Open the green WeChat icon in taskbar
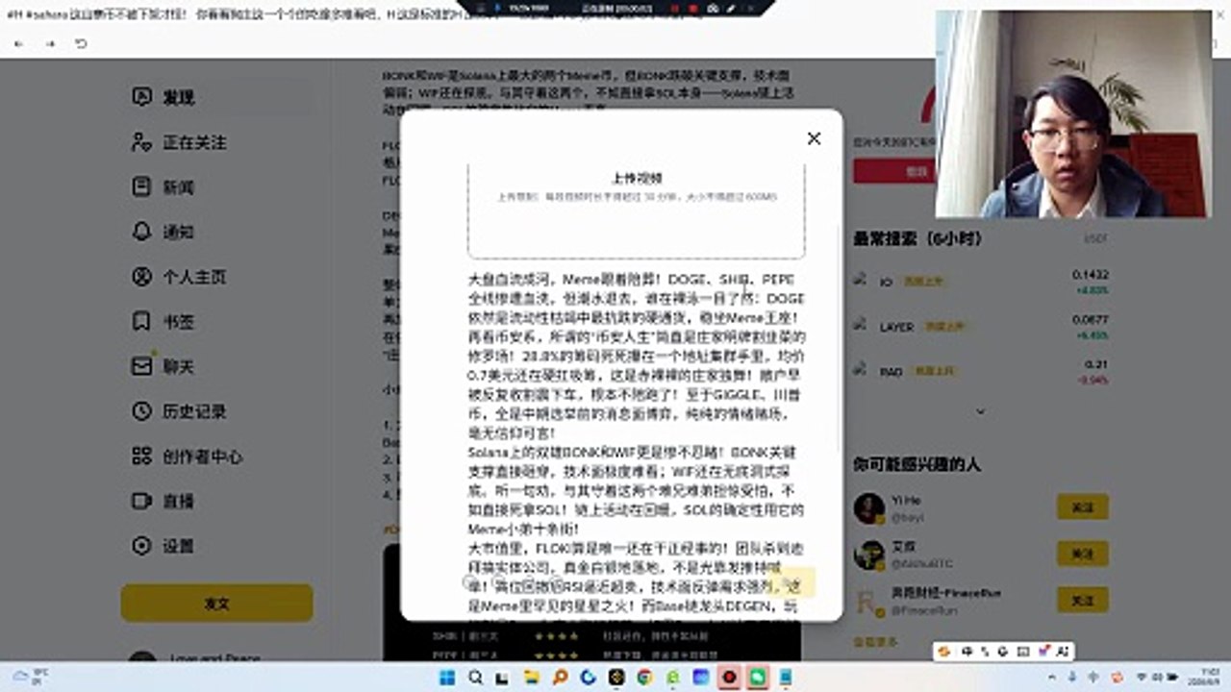 [x=757, y=678]
